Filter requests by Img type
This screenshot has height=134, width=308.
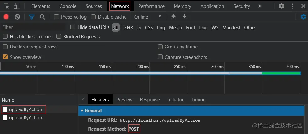tap(161, 27)
